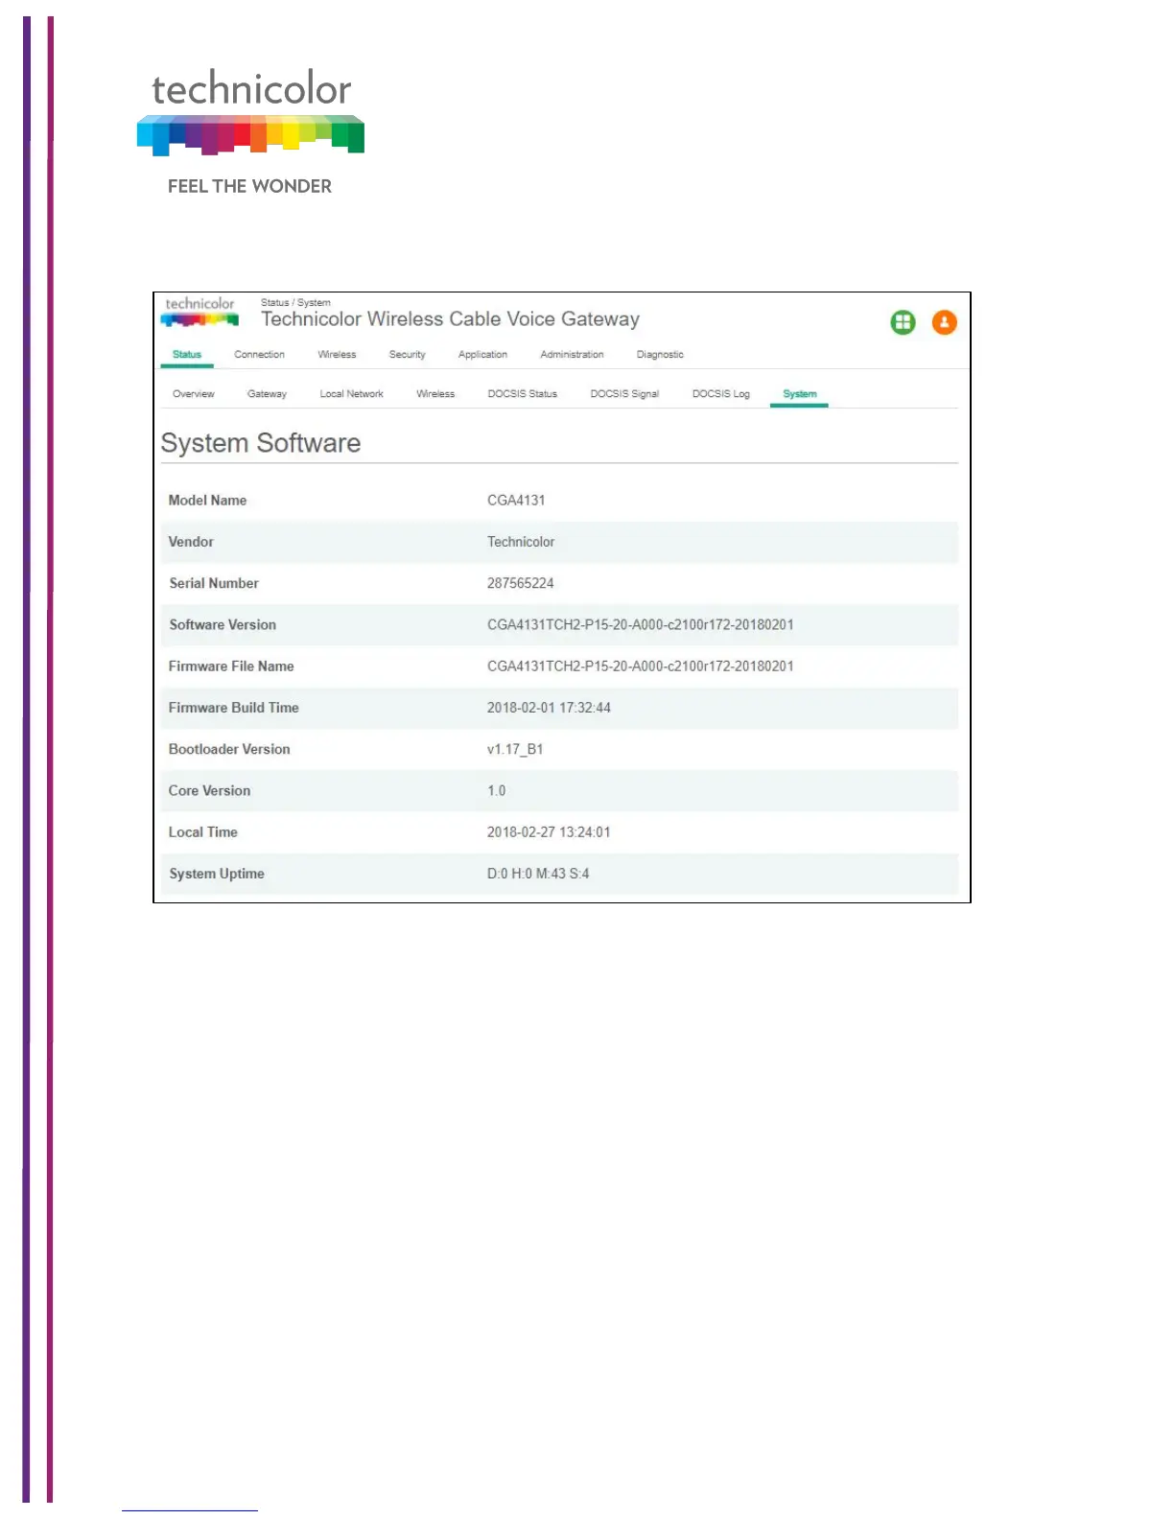Select the Gateway sub-tab
Image resolution: width=1174 pixels, height=1519 pixels.
pos(267,394)
